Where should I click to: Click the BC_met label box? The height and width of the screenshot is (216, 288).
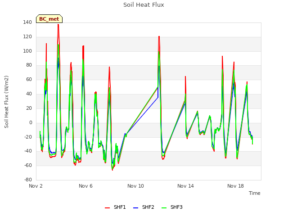[x=49, y=19]
